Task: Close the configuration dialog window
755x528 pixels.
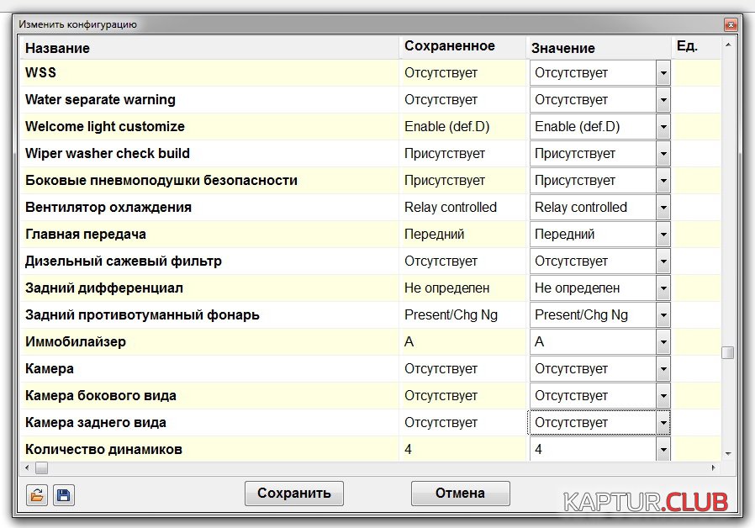Action: [x=730, y=24]
